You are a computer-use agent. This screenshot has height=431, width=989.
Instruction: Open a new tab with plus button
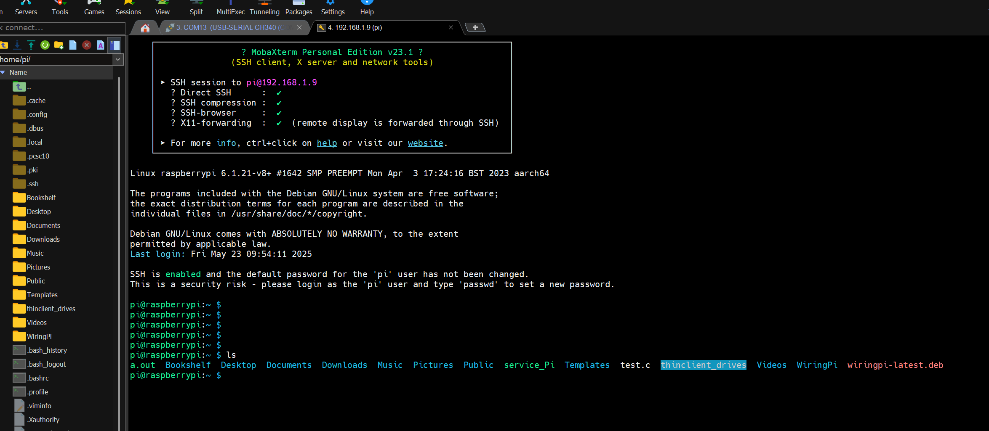[x=475, y=27]
